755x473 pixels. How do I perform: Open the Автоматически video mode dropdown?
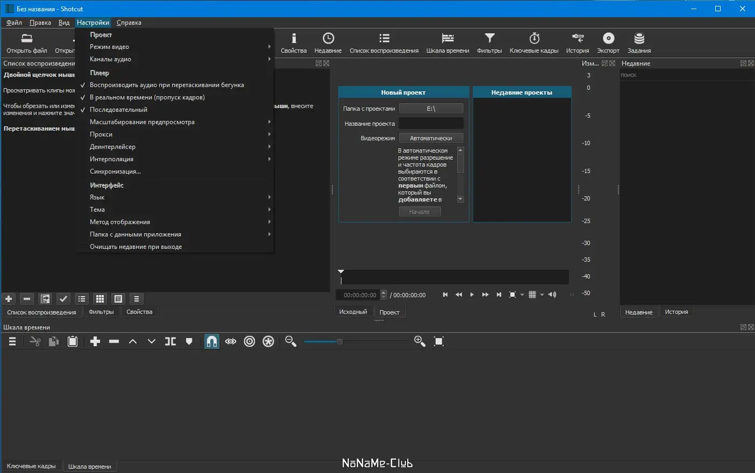[431, 138]
